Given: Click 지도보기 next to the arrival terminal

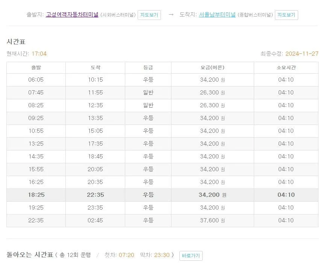Looking at the screenshot, I should coord(286,15).
